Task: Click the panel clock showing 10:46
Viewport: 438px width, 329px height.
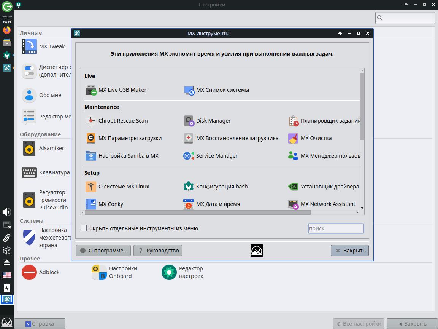Action: (7, 22)
